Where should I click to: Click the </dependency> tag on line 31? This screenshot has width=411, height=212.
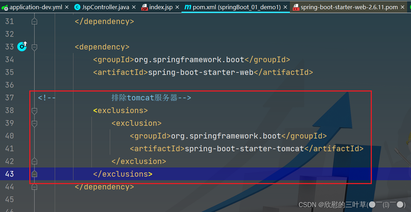coord(104,22)
